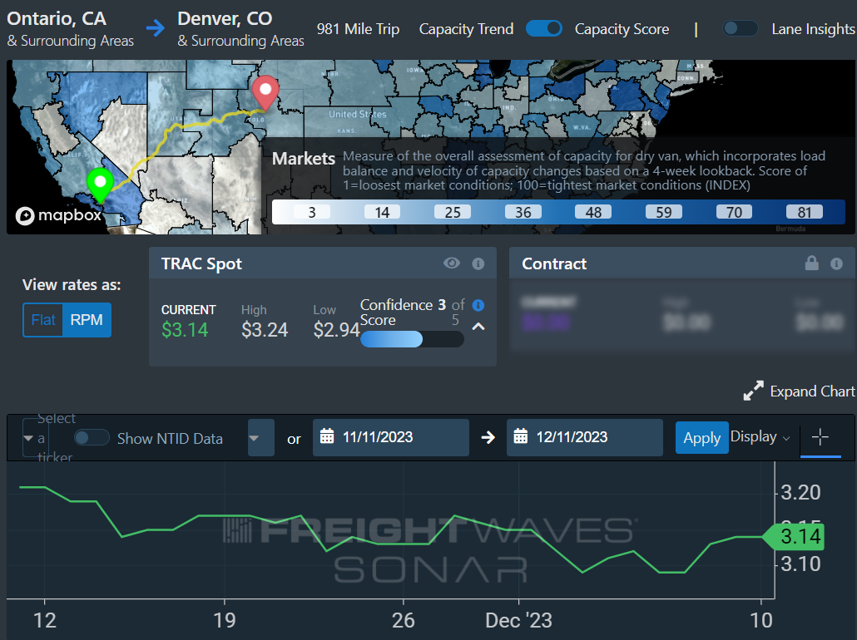Enable Lane Insights toggle
857x640 pixels.
(x=741, y=28)
